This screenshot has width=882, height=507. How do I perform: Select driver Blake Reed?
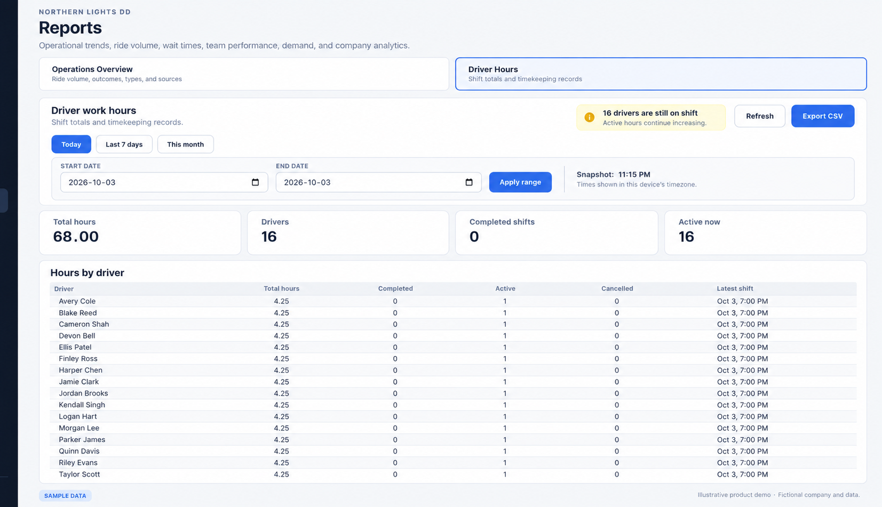pos(453,313)
